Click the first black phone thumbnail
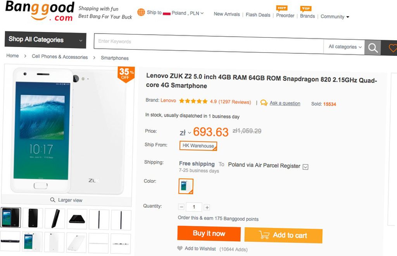Image resolution: width=397 pixels, height=256 pixels. 10,218
